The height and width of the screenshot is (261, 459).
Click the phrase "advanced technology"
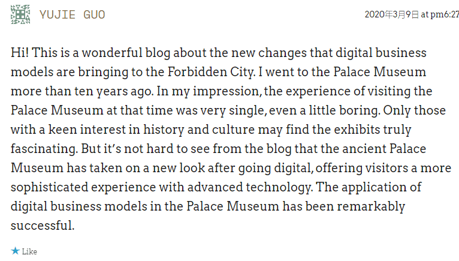(x=251, y=188)
